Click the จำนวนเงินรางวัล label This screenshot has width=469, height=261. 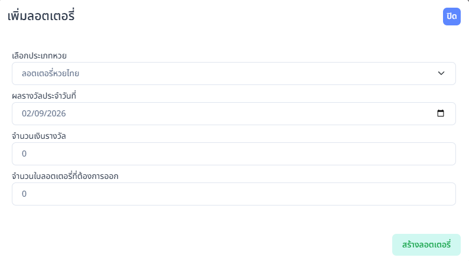39,136
